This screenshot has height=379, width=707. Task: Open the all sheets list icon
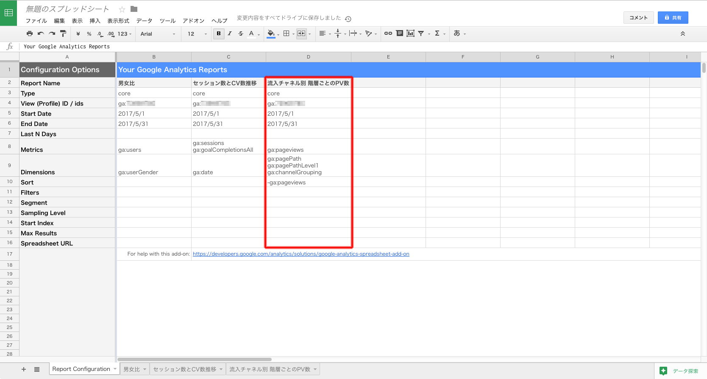tap(37, 369)
